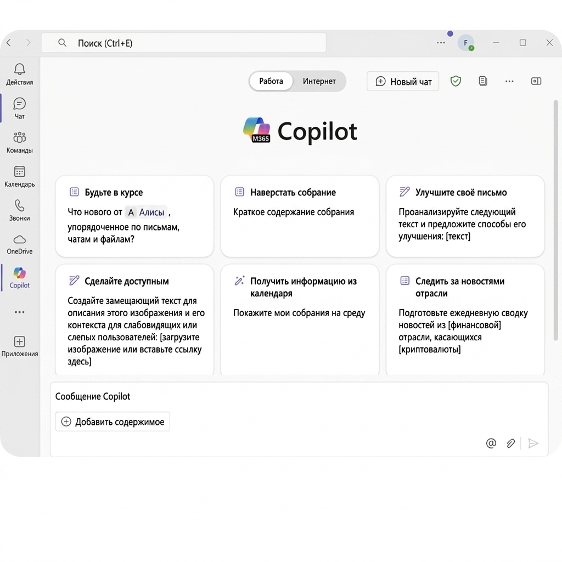
Task: Open the Звонки calls icon
Action: 19,210
